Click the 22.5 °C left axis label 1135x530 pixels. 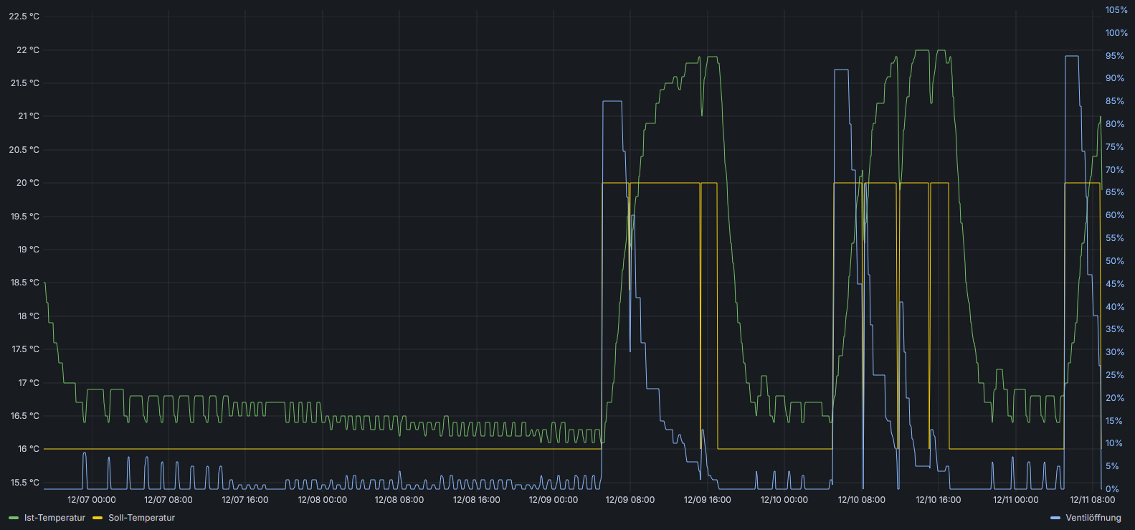click(24, 16)
